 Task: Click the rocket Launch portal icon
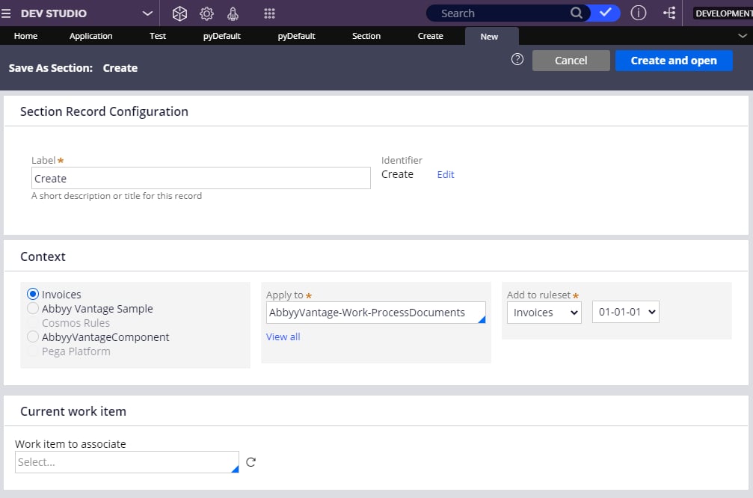click(x=233, y=13)
